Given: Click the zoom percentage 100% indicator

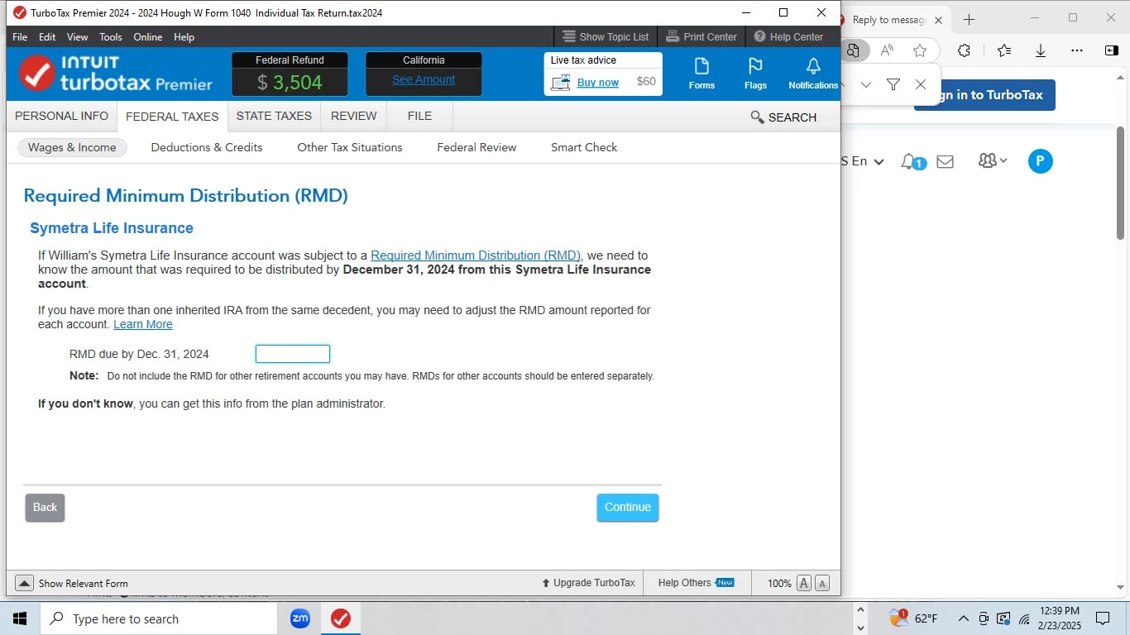Looking at the screenshot, I should [779, 583].
